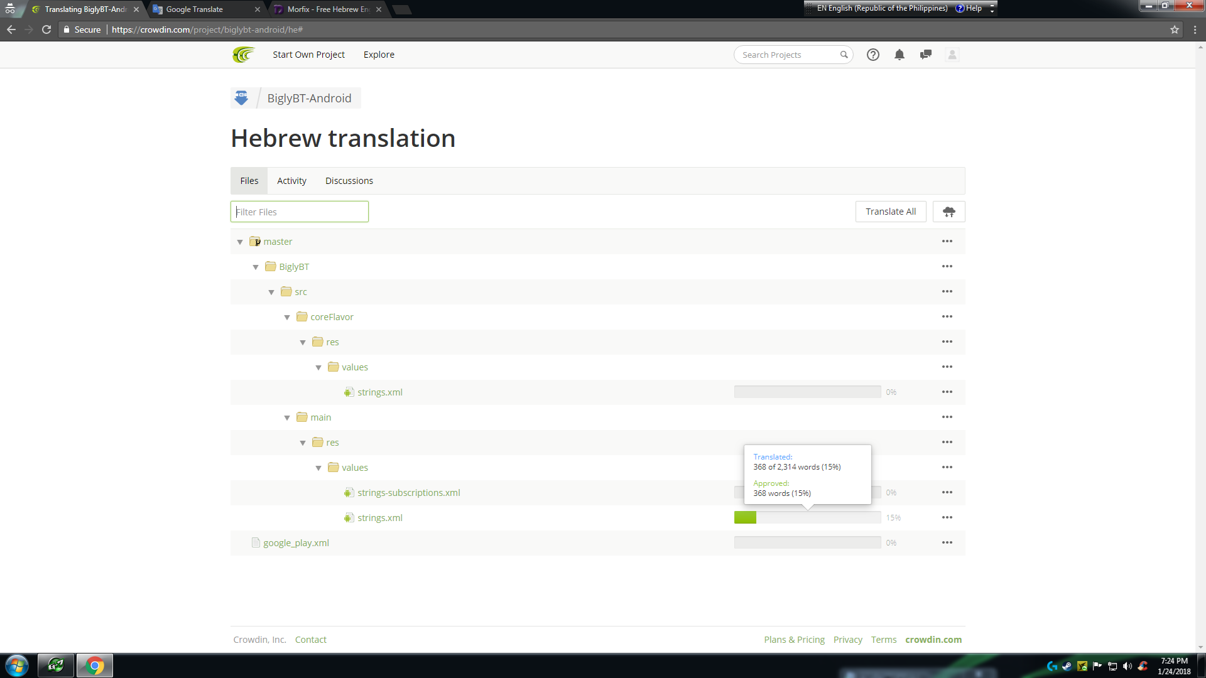This screenshot has width=1206, height=678.
Task: Close the Translating BiglyBT browser tab
Action: pyautogui.click(x=136, y=9)
